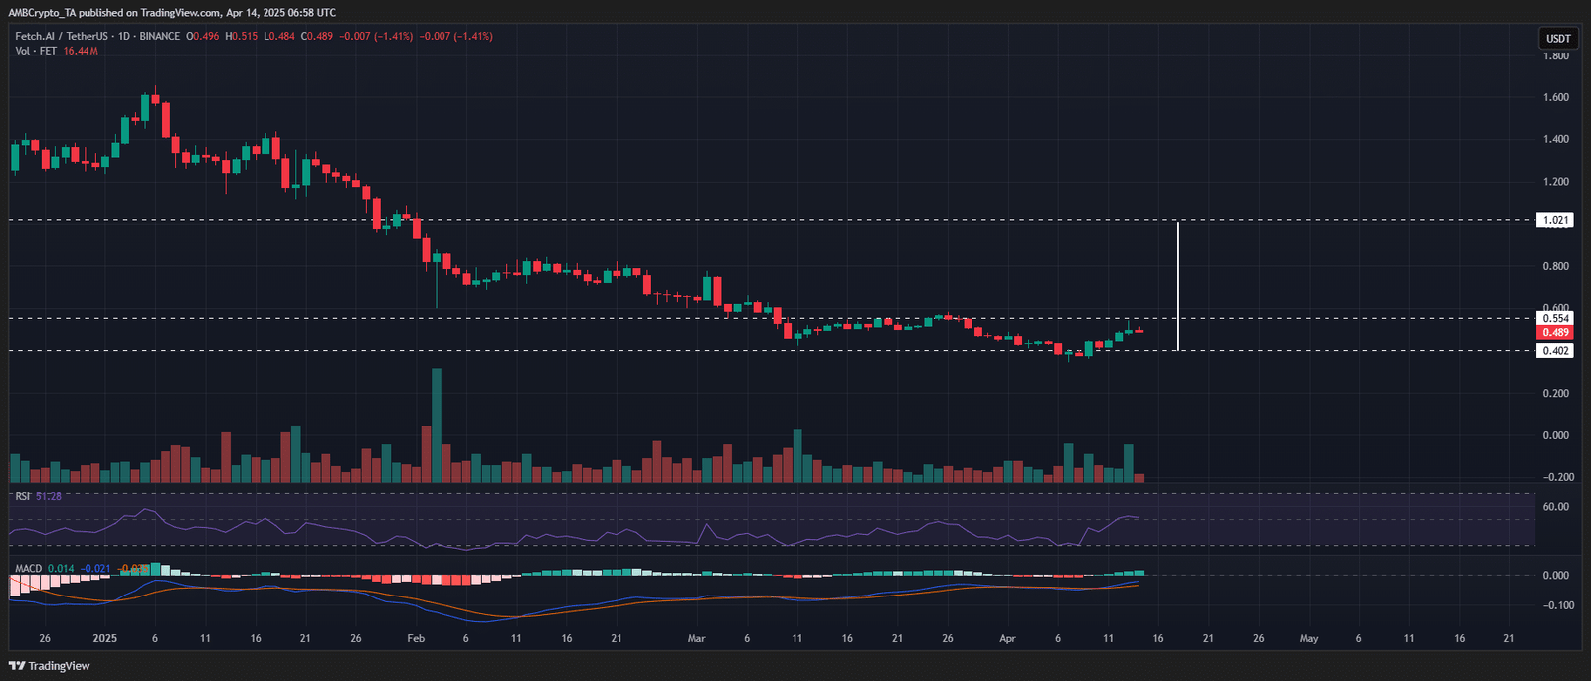
Task: Click the 60.00 level on RSI scale
Action: (1556, 507)
